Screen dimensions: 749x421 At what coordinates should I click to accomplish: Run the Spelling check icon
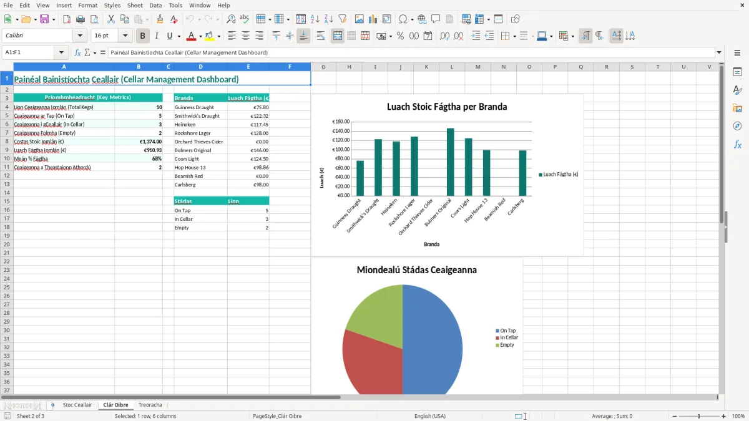tap(245, 19)
